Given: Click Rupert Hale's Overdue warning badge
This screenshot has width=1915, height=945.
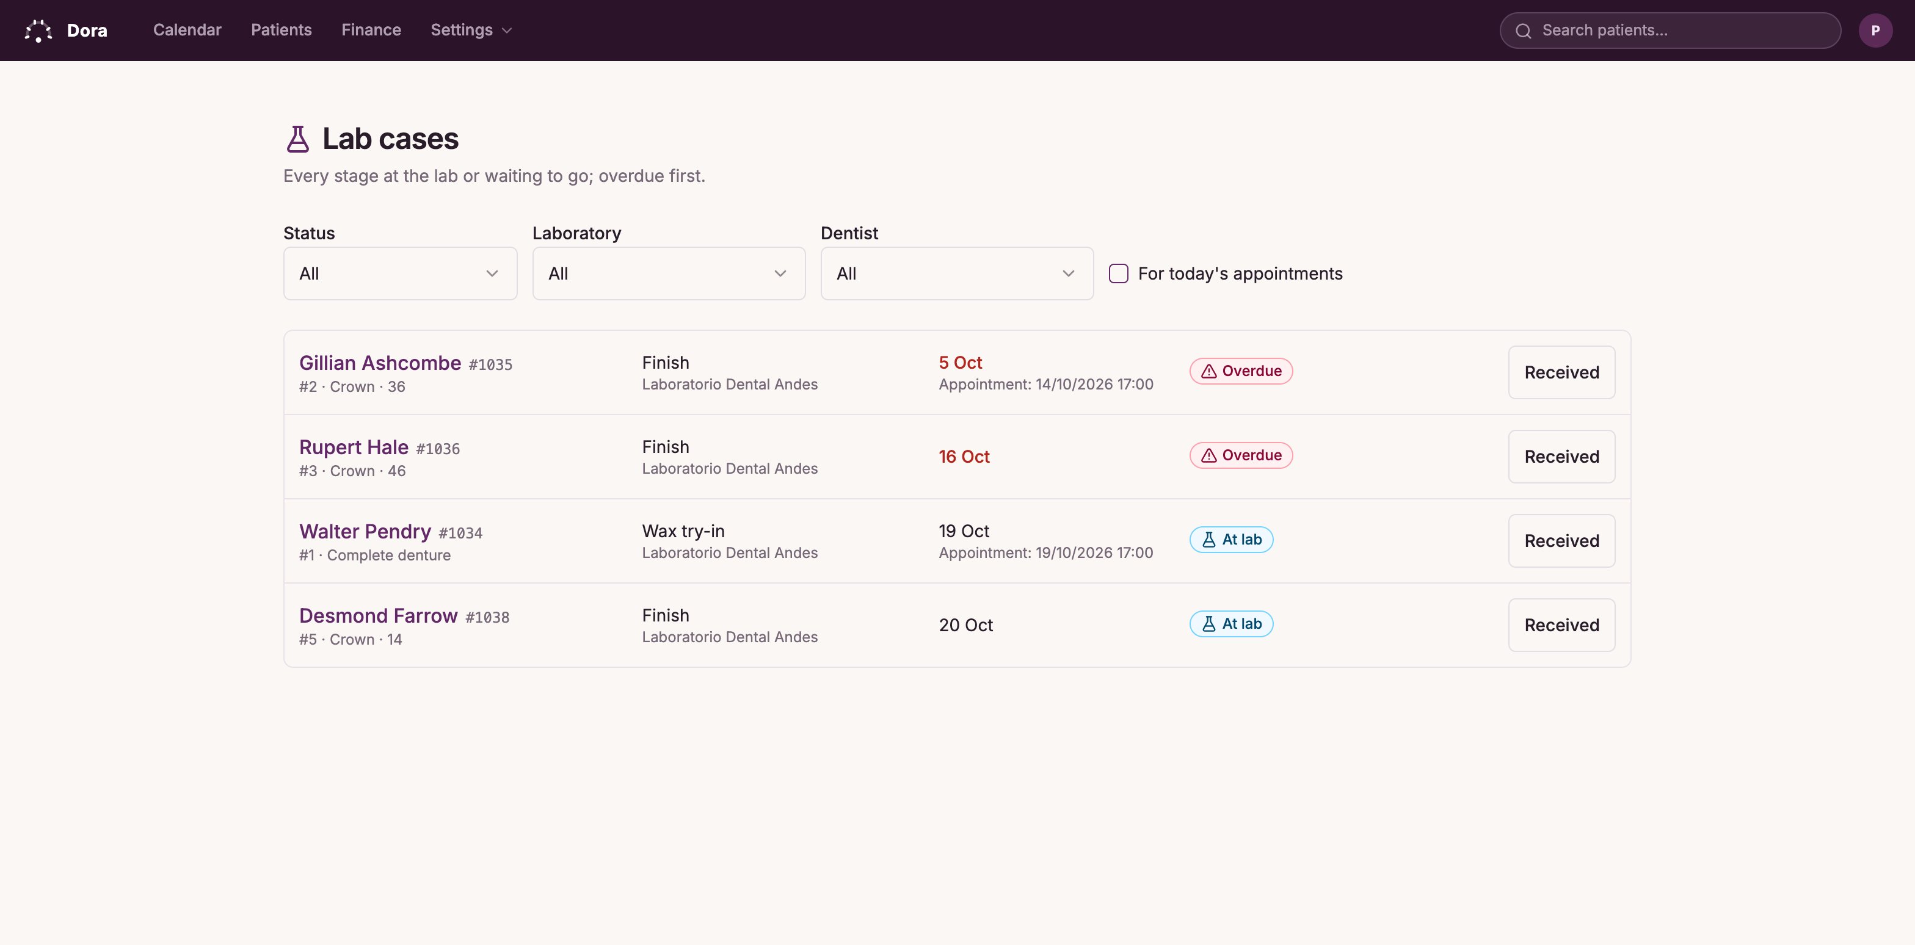Looking at the screenshot, I should pos(1241,455).
